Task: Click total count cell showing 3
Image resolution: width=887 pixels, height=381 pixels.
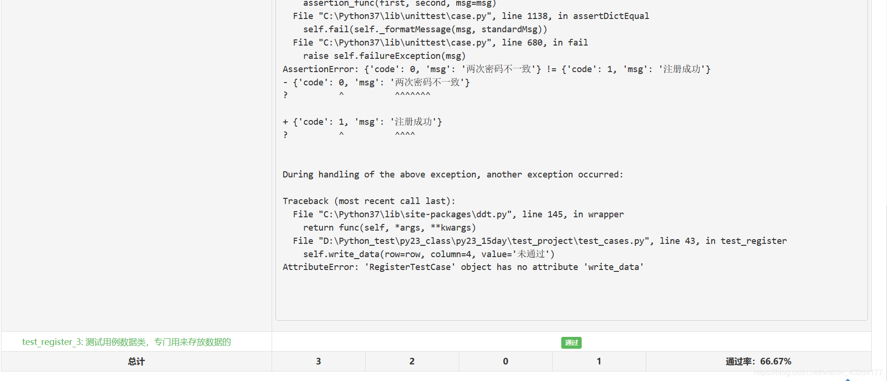Action: tap(319, 362)
